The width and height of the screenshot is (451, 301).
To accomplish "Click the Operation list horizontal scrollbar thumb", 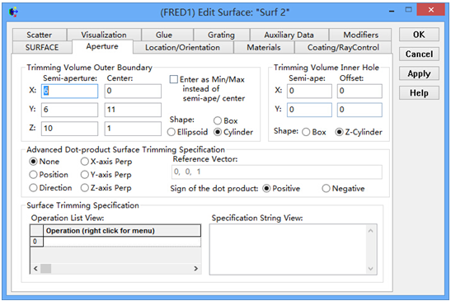I will [x=45, y=269].
